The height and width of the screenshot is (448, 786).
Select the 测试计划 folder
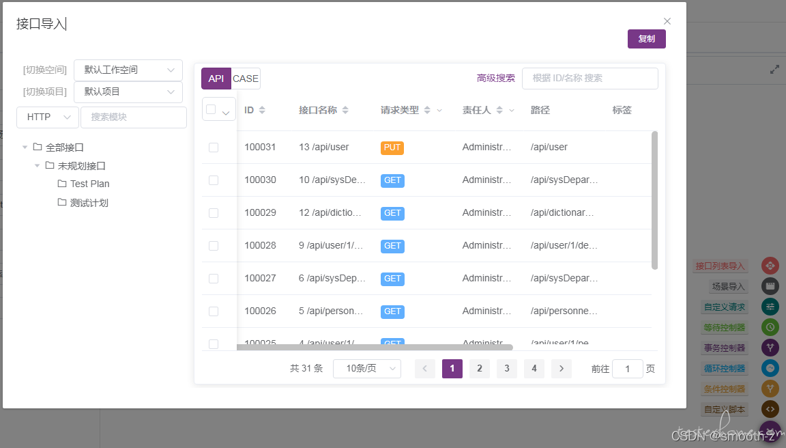pos(89,203)
